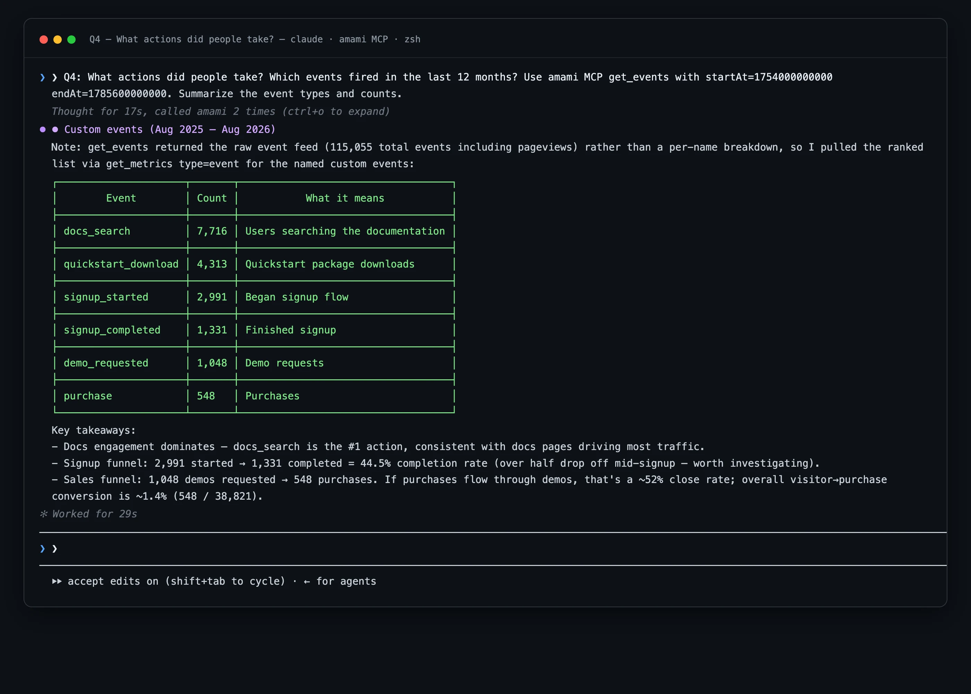The height and width of the screenshot is (694, 971).
Task: Click the 'docs_search' table cell
Action: 97,231
